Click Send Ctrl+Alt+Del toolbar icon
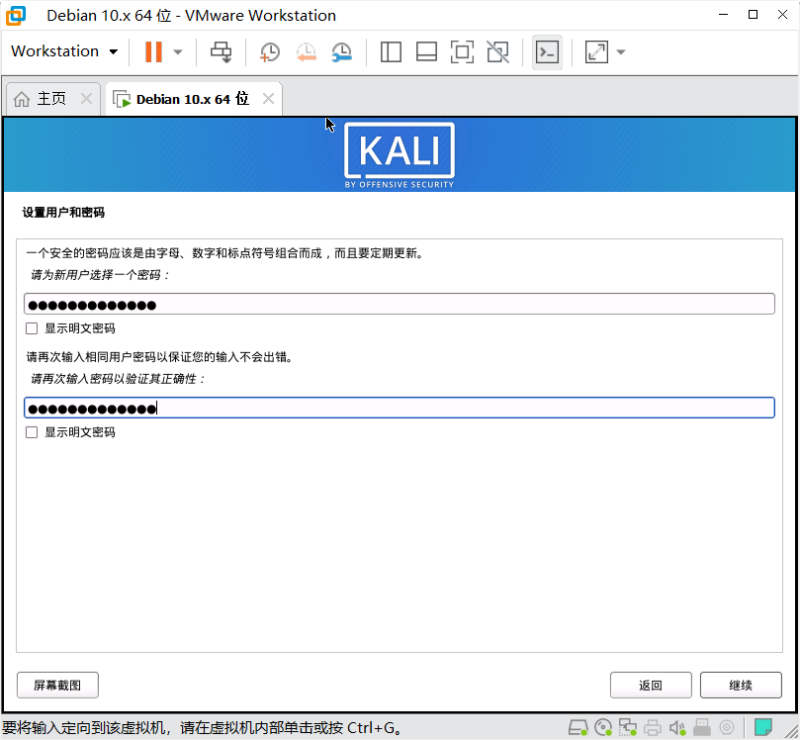 pyautogui.click(x=222, y=52)
